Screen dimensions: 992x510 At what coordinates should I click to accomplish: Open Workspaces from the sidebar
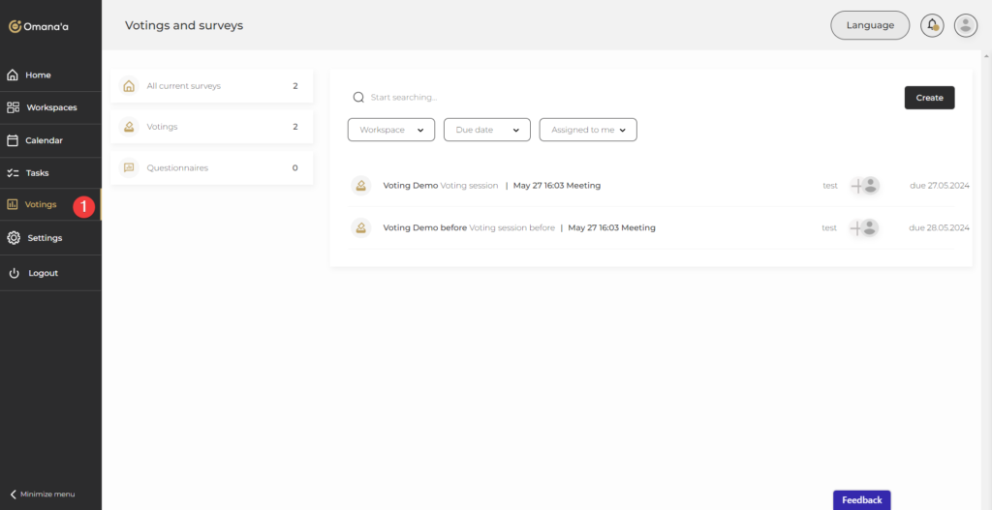click(50, 107)
